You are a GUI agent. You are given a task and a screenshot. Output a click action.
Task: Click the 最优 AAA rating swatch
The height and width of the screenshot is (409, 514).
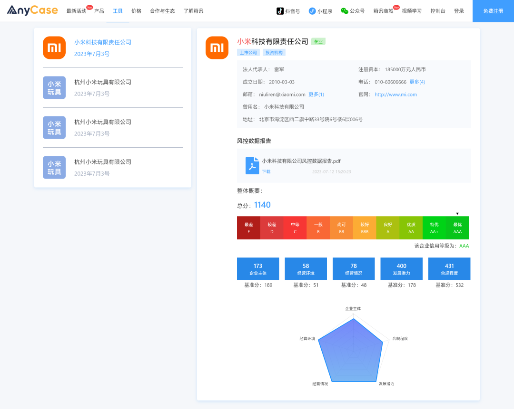coord(457,228)
